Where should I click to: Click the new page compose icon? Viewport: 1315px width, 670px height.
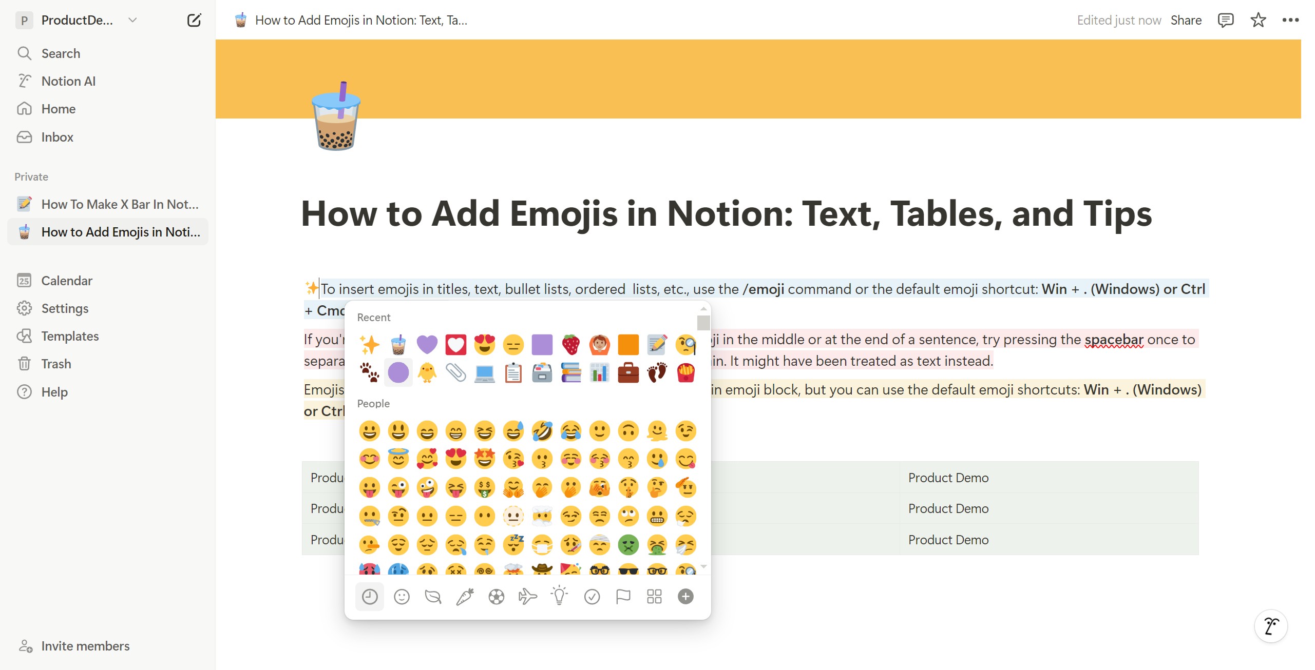194,21
